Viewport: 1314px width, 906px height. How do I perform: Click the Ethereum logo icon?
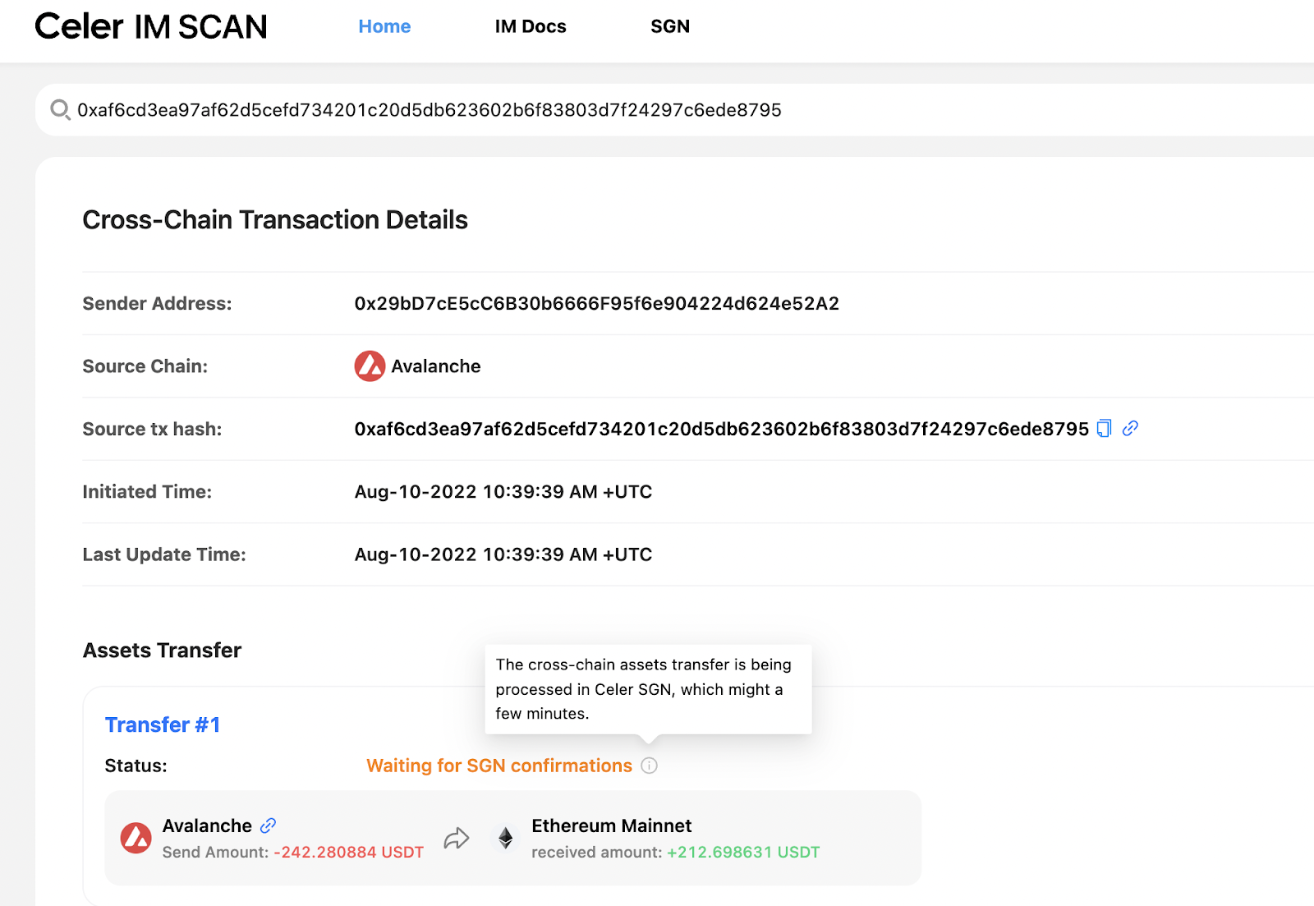point(506,838)
